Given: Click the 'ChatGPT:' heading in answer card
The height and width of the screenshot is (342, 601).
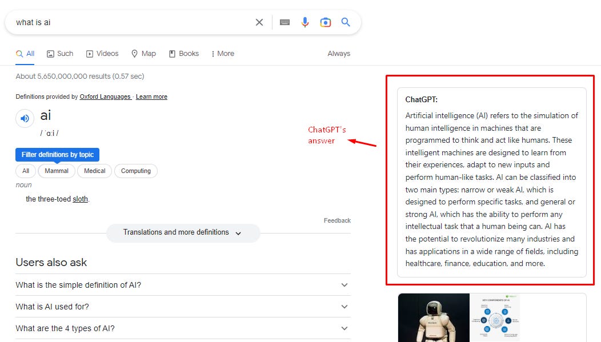Looking at the screenshot, I should [421, 99].
